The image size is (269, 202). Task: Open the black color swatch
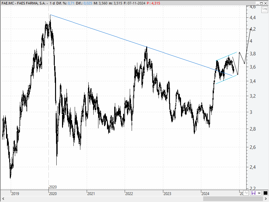266,193
